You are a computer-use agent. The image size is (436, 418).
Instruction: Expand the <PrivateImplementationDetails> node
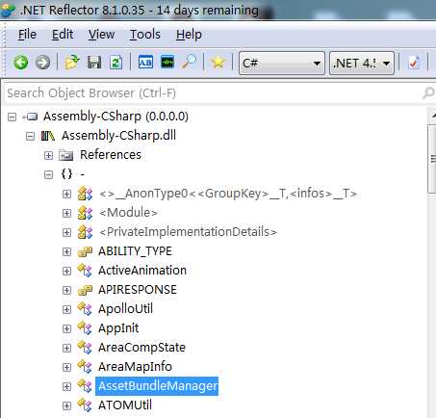tap(66, 232)
